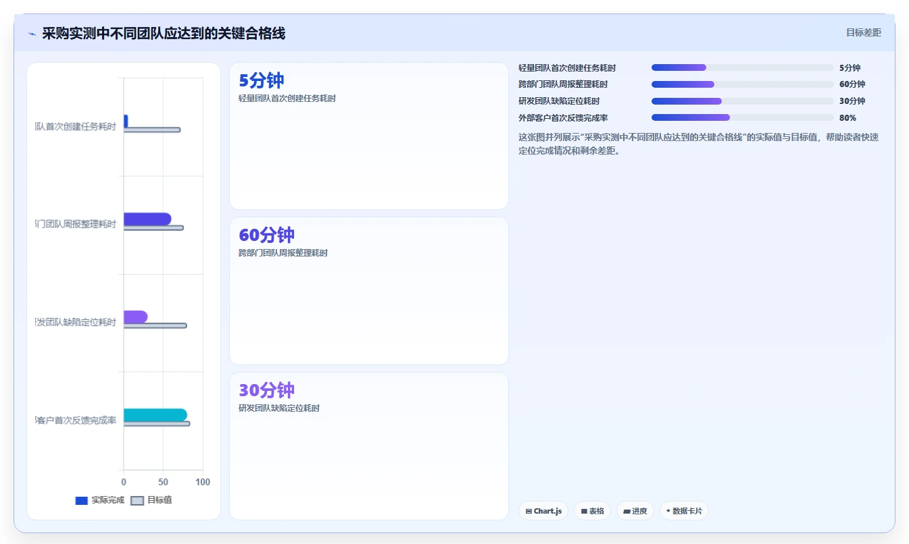Screen dimensions: 909x544
Task: Click the 外部客户首次反馈完成率 progress bar
Action: (x=742, y=117)
